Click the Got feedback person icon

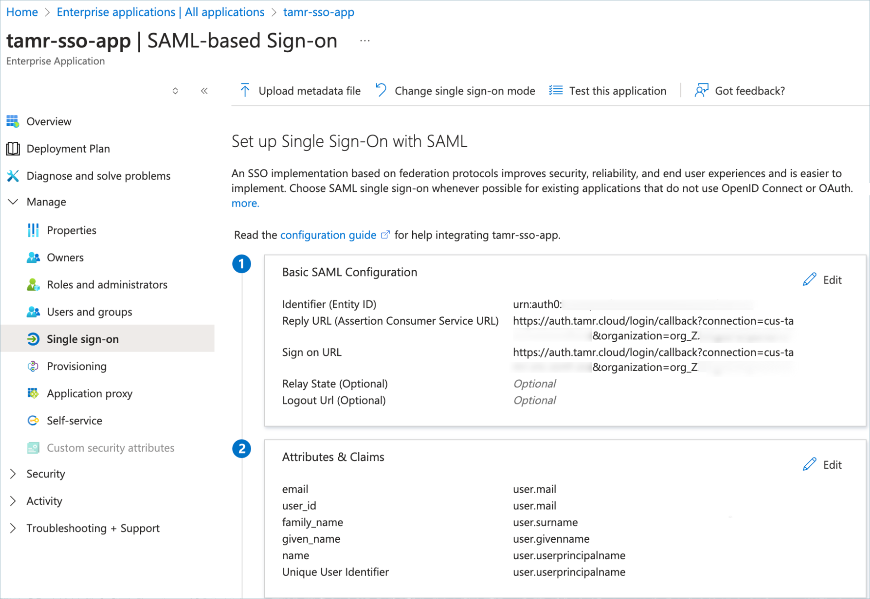coord(701,90)
